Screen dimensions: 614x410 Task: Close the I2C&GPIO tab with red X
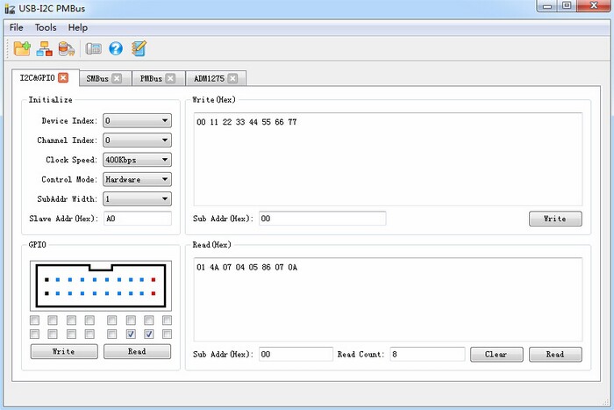point(63,77)
